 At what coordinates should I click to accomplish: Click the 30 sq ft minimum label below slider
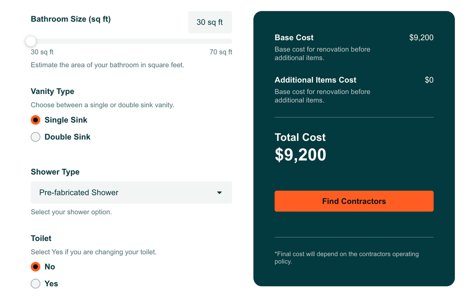[42, 52]
